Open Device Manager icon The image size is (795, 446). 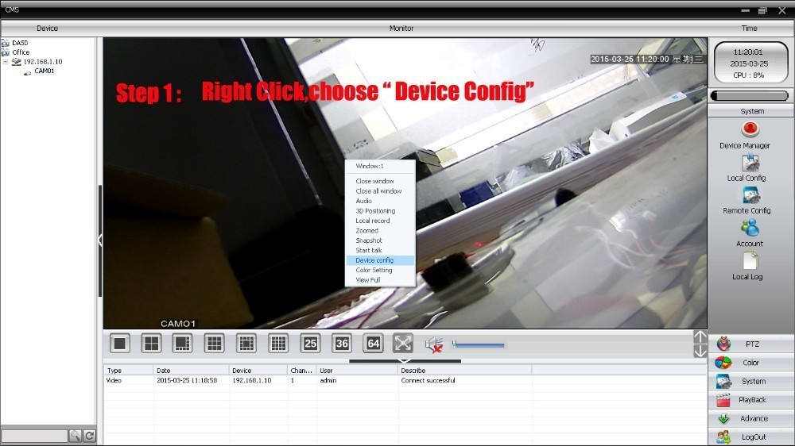pyautogui.click(x=749, y=129)
